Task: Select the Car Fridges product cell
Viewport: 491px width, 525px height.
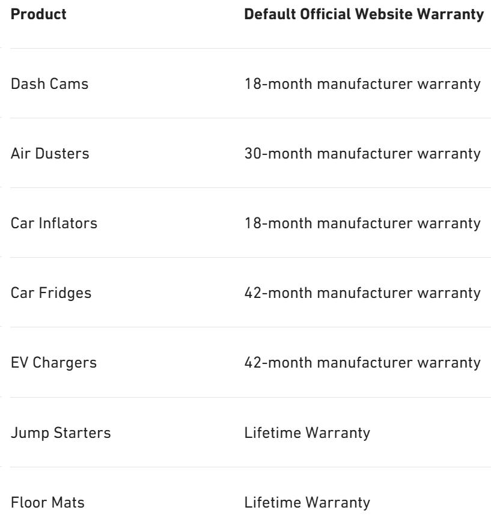Action: [51, 293]
